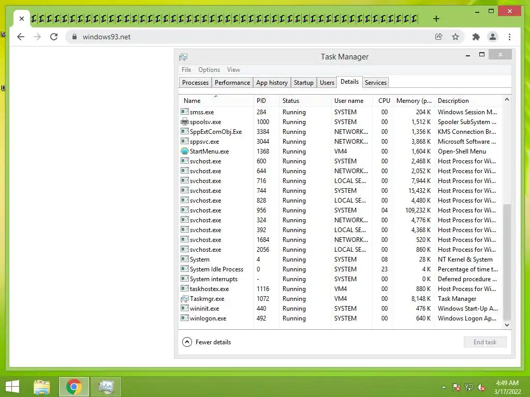Select the System process with PID 4

pos(341,259)
